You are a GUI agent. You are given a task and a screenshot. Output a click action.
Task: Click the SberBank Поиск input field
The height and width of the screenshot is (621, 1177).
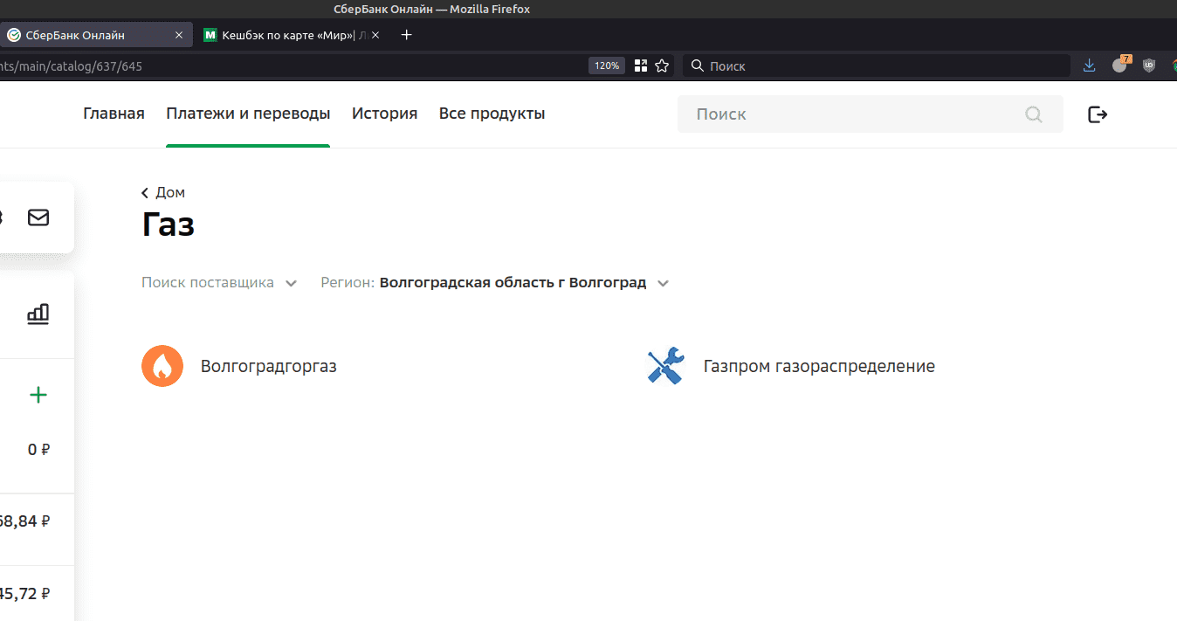(856, 114)
